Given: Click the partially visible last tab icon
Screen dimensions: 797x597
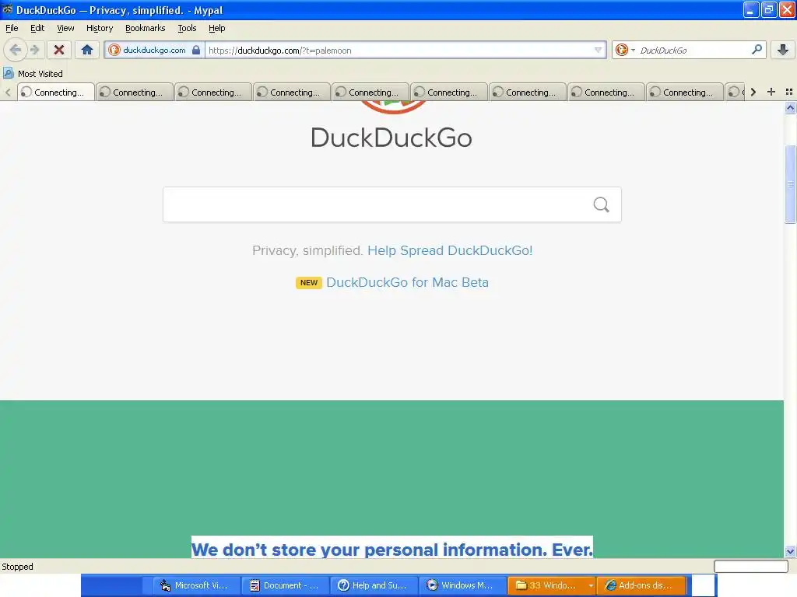Looking at the screenshot, I should (x=735, y=92).
